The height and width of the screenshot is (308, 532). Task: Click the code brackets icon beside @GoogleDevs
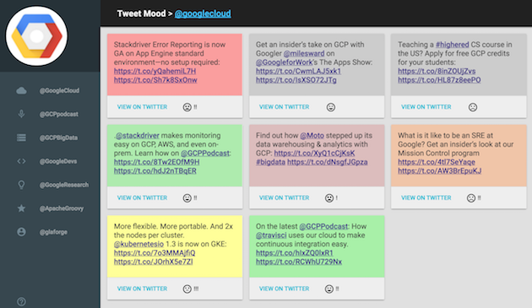pos(21,161)
